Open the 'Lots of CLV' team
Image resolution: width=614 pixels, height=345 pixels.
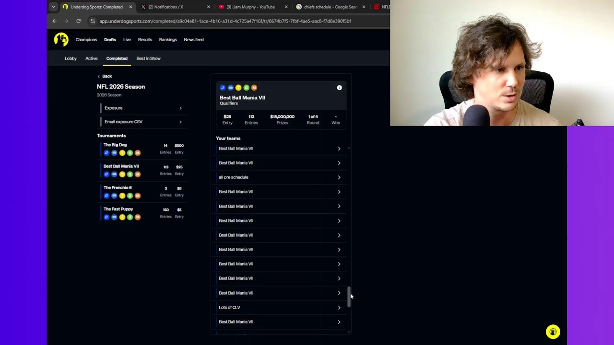coord(279,308)
